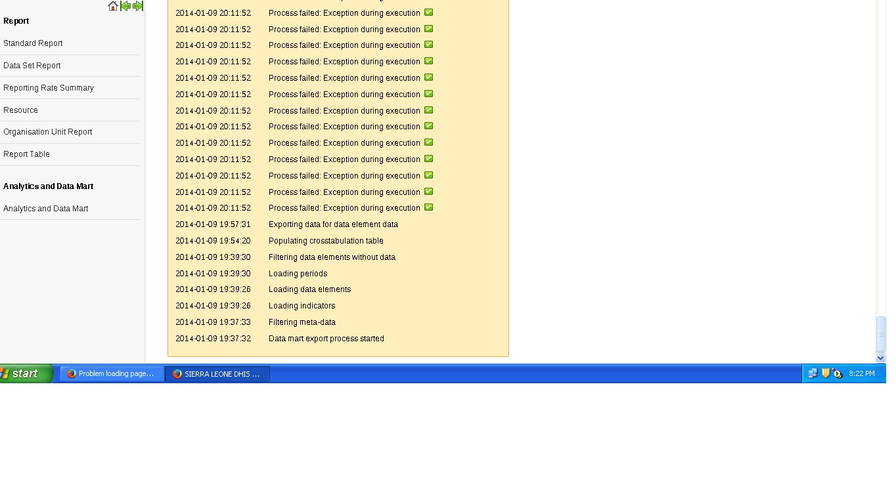The width and height of the screenshot is (896, 504).
Task: Select the 'Filtering meta-data' log entry
Action: tap(302, 322)
